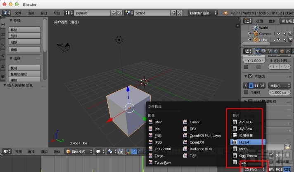Screen dimensions: 294x172
Task: Click the Camera object icon in outliner
Action: click(x=256, y=34)
